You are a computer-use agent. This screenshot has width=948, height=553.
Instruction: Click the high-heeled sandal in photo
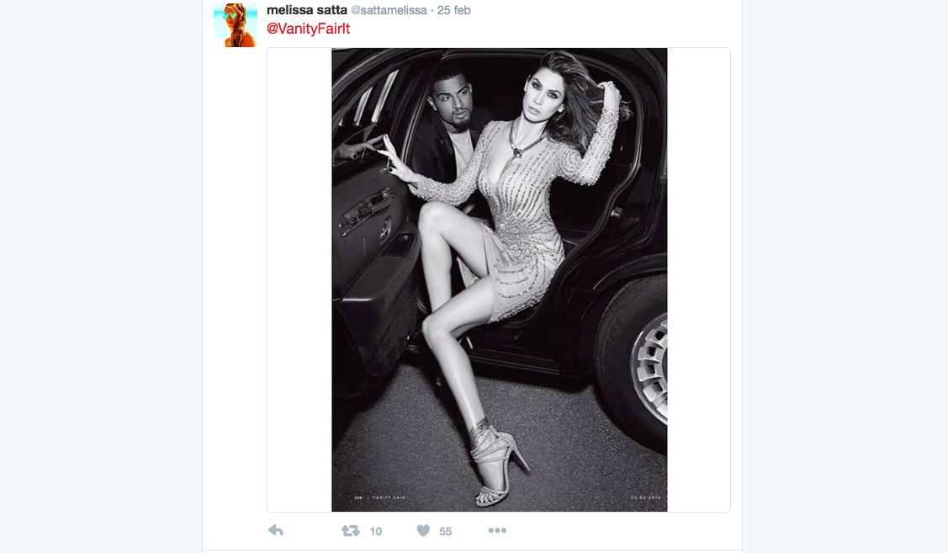(497, 463)
